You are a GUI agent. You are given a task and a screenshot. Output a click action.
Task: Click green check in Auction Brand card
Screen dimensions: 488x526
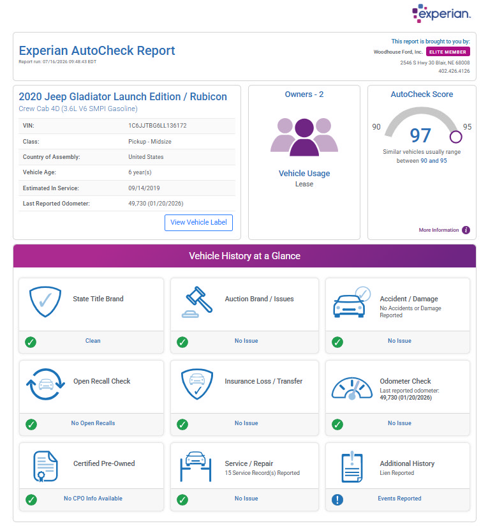(182, 342)
